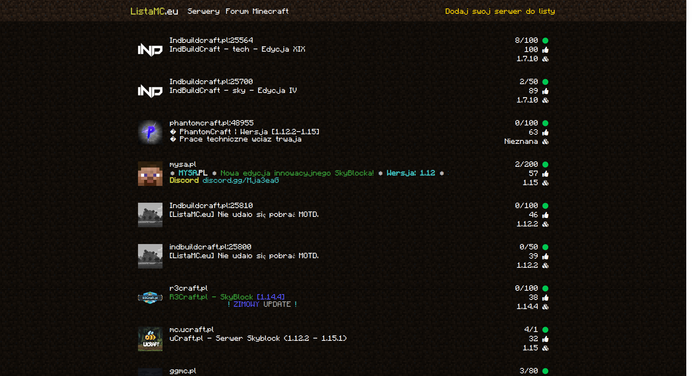Open the Forum Minecraft menu item
The height and width of the screenshot is (376, 692).
[x=257, y=11]
